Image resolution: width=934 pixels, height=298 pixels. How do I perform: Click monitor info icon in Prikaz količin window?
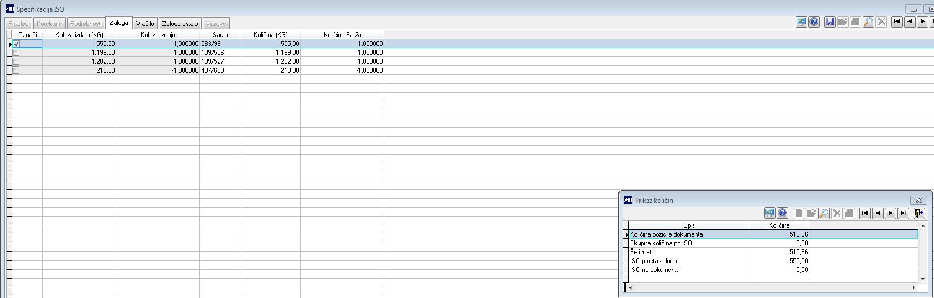(x=770, y=213)
